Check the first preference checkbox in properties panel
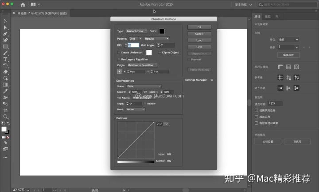Image resolution: width=319 pixels, height=192 pixels. (x=257, y=110)
